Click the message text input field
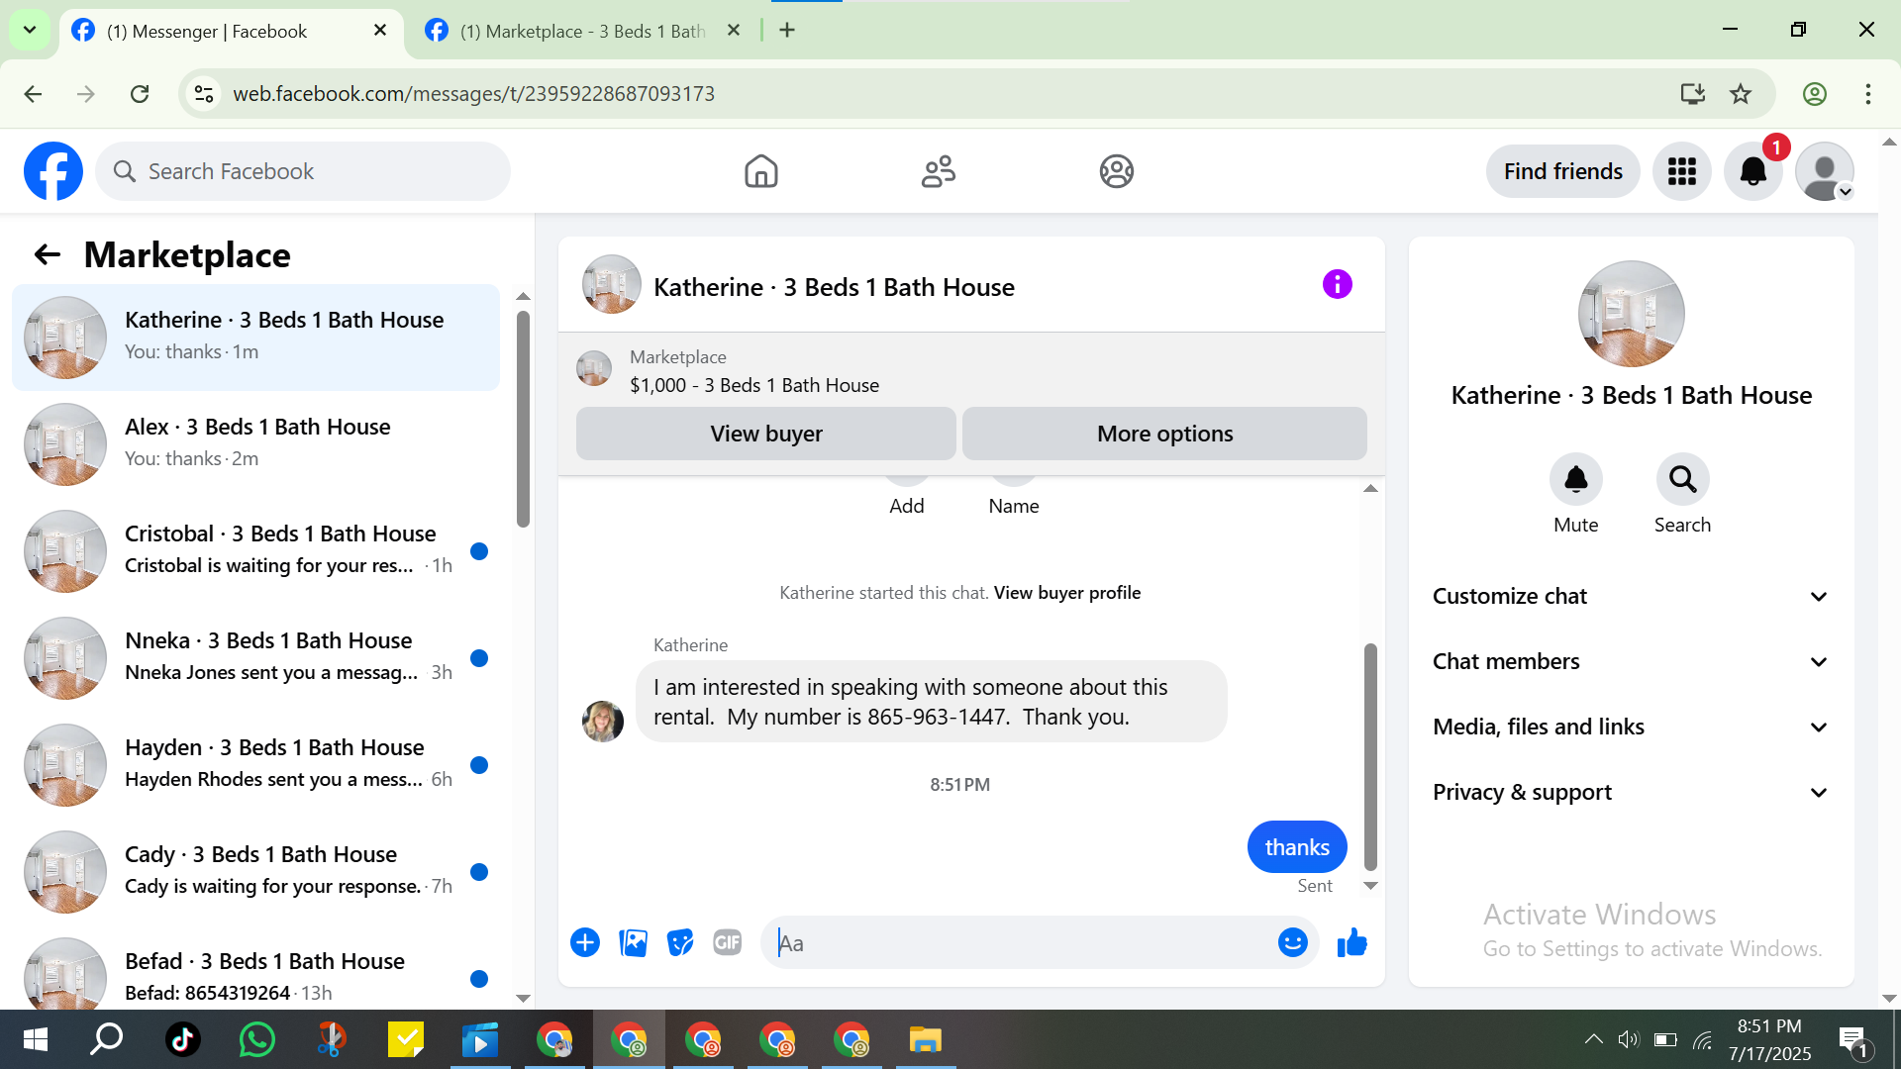This screenshot has height=1069, width=1901. coord(1020,943)
